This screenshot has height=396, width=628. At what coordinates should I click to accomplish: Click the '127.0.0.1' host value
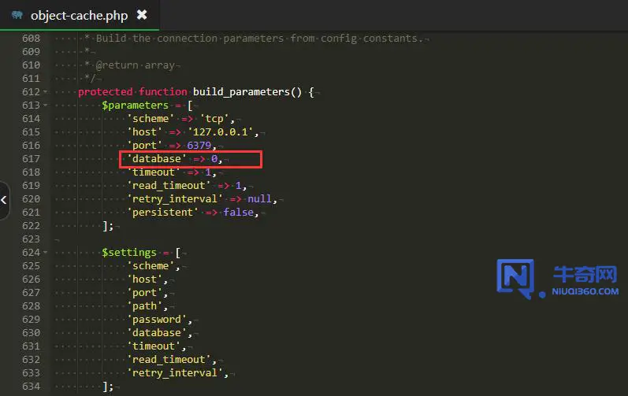[x=229, y=132]
